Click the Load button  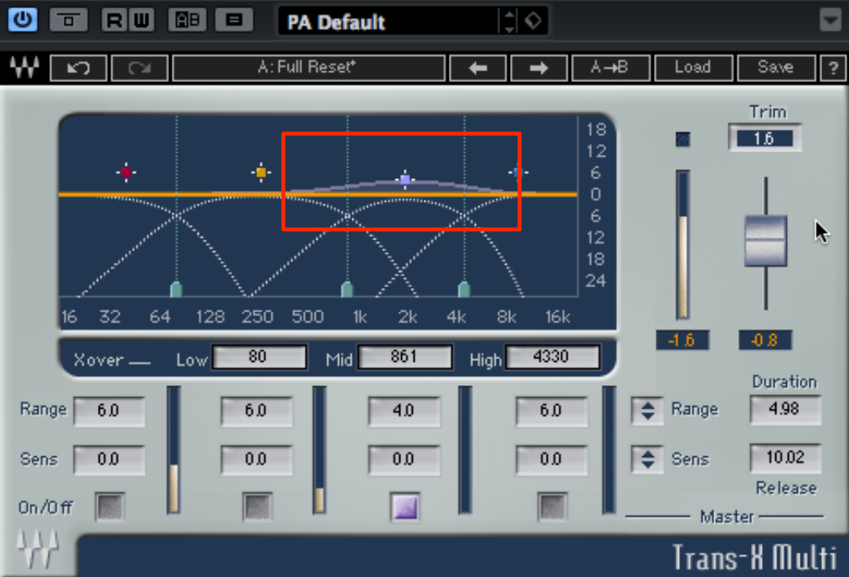[x=693, y=68]
